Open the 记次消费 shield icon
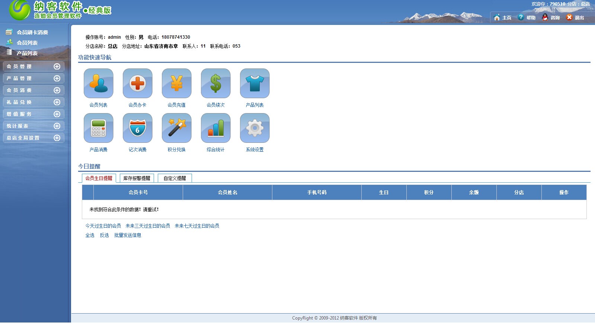The image size is (595, 324). [137, 128]
